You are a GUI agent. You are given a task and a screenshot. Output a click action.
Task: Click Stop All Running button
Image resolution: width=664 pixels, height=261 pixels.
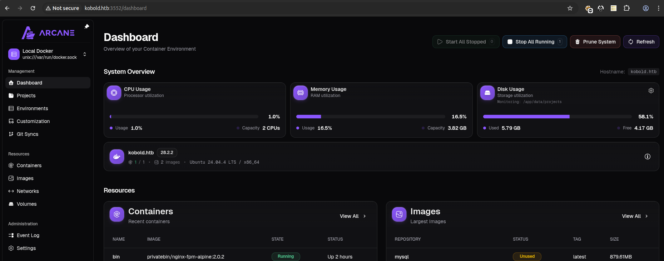pos(535,42)
